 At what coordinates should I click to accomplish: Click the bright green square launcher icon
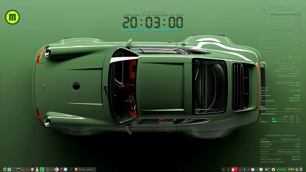point(42,169)
